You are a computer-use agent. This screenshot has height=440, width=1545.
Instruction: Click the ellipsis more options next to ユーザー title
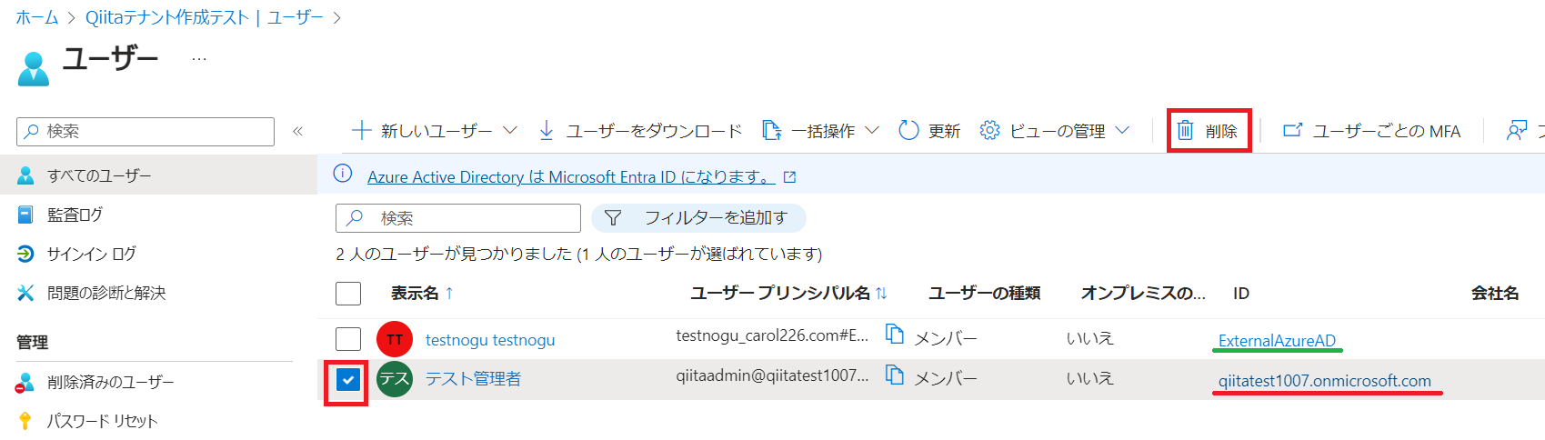tap(199, 59)
